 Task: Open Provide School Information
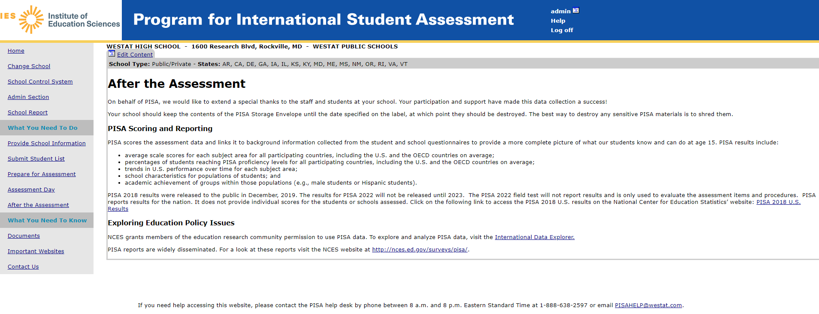46,143
